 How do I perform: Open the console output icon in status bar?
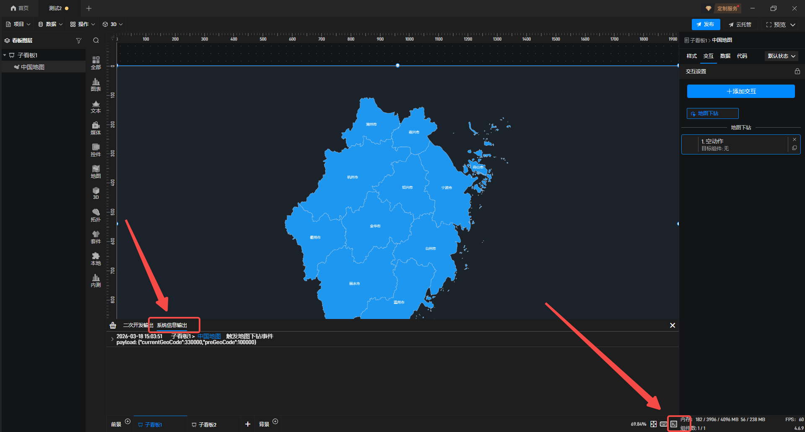tap(673, 424)
